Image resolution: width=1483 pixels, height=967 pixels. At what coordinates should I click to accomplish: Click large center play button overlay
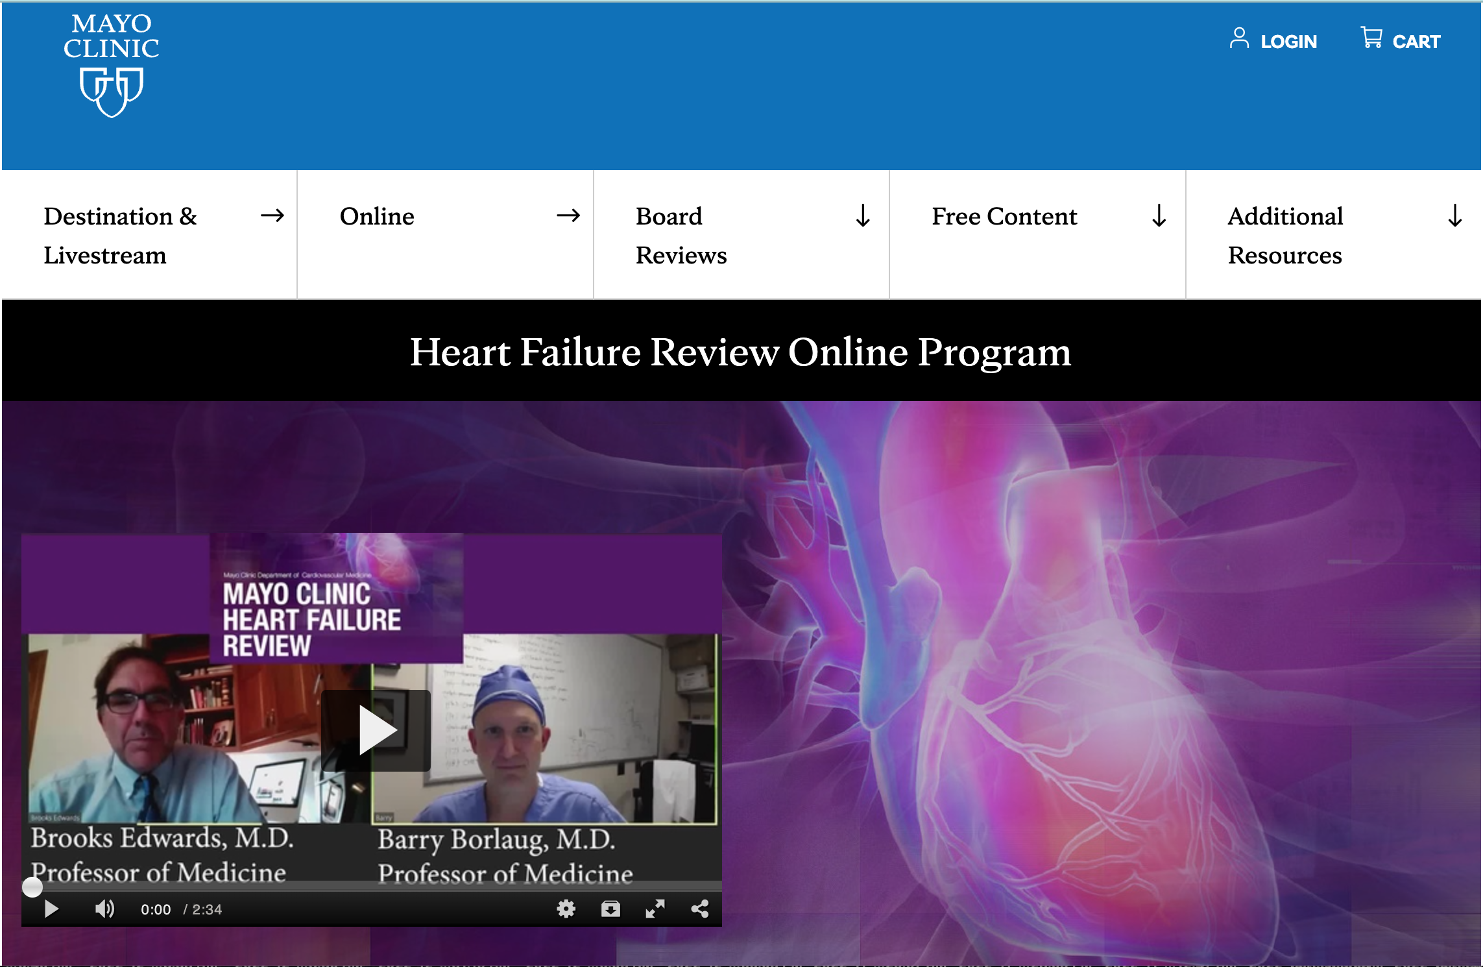[376, 731]
